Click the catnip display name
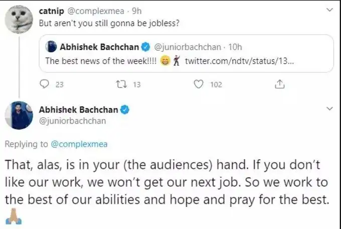Screen dimensions: 341x229 tap(52, 10)
